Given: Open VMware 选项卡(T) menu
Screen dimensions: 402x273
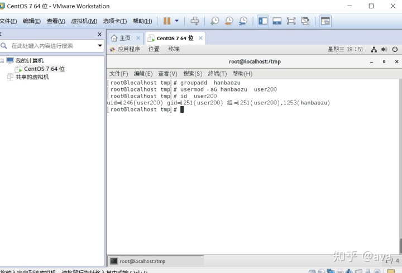Looking at the screenshot, I should 115,21.
